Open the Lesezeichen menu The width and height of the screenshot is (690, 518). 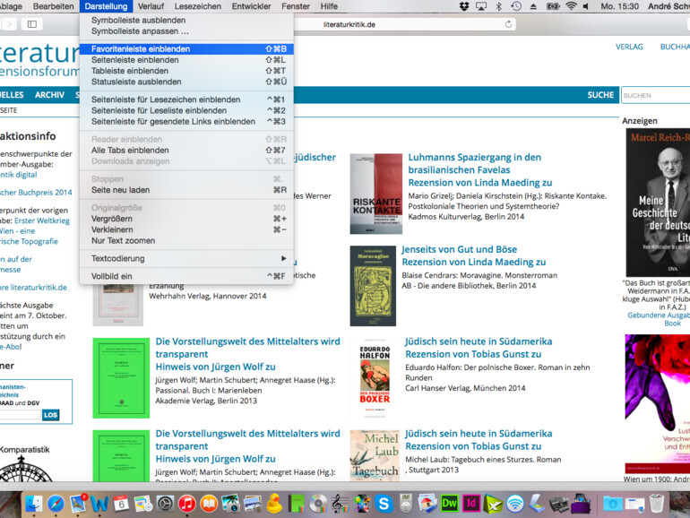198,6
